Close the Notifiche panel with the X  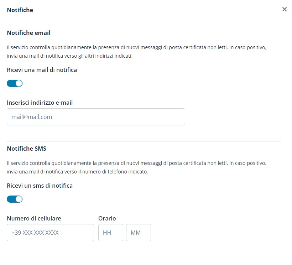285,9
